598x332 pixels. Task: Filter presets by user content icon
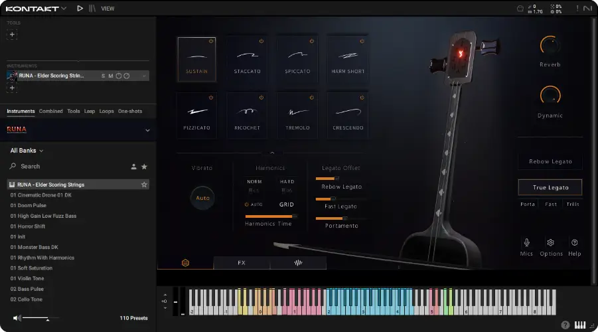click(134, 167)
